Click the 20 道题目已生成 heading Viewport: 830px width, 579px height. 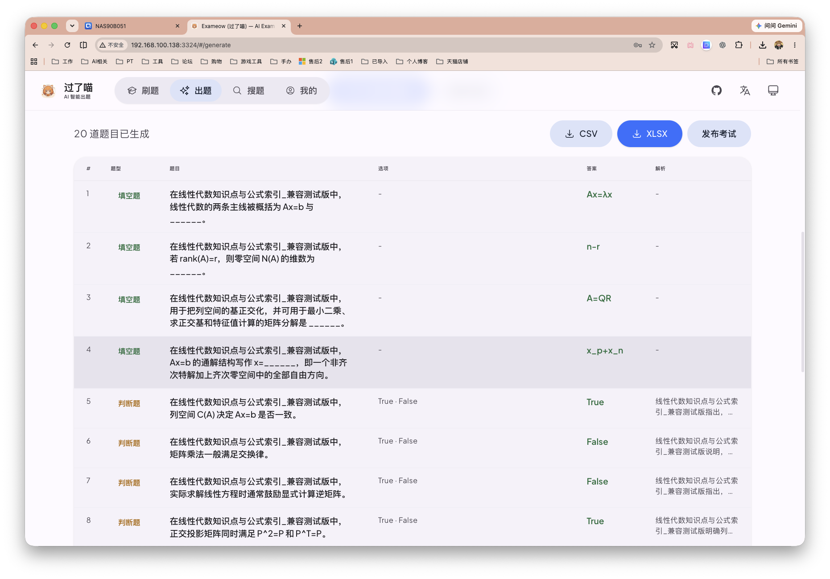click(x=111, y=134)
